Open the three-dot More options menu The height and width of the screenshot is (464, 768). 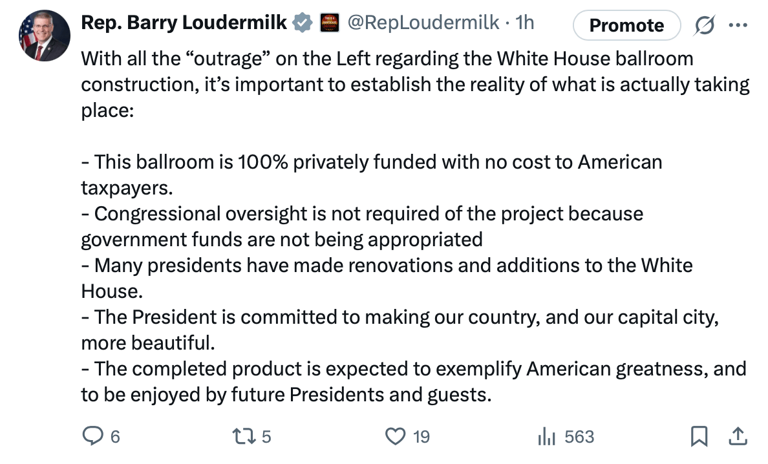point(737,25)
